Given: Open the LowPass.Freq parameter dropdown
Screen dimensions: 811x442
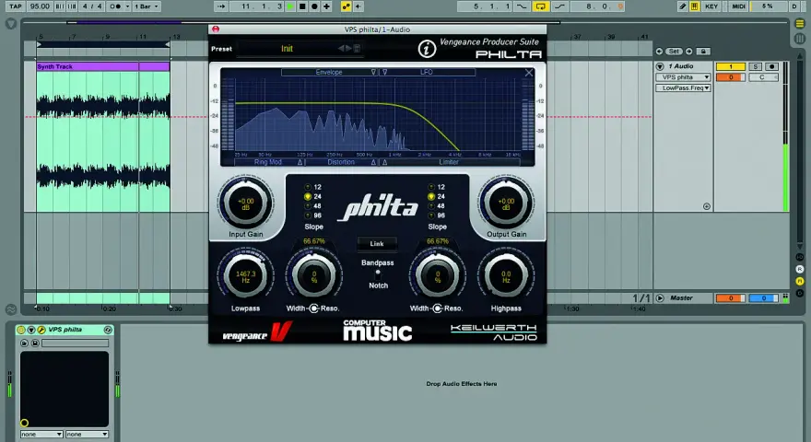Looking at the screenshot, I should coord(683,87).
